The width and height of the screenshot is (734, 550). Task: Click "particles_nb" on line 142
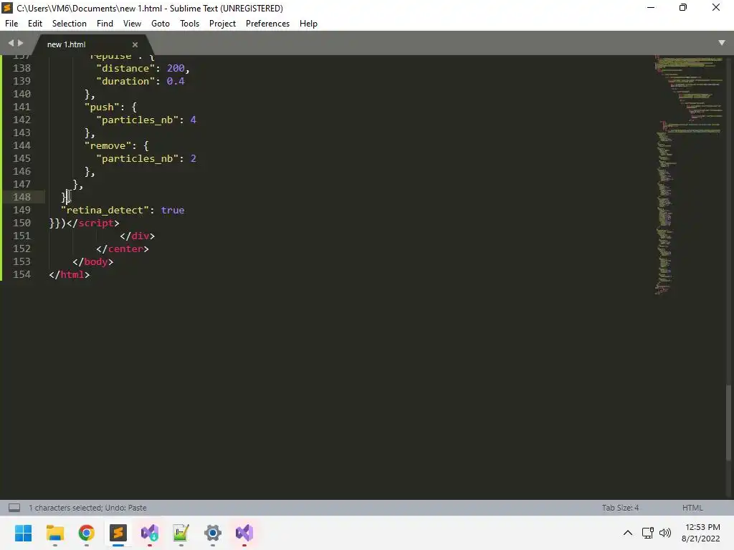tap(137, 120)
